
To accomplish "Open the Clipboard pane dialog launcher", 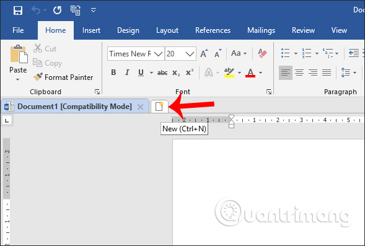I will 97,92.
